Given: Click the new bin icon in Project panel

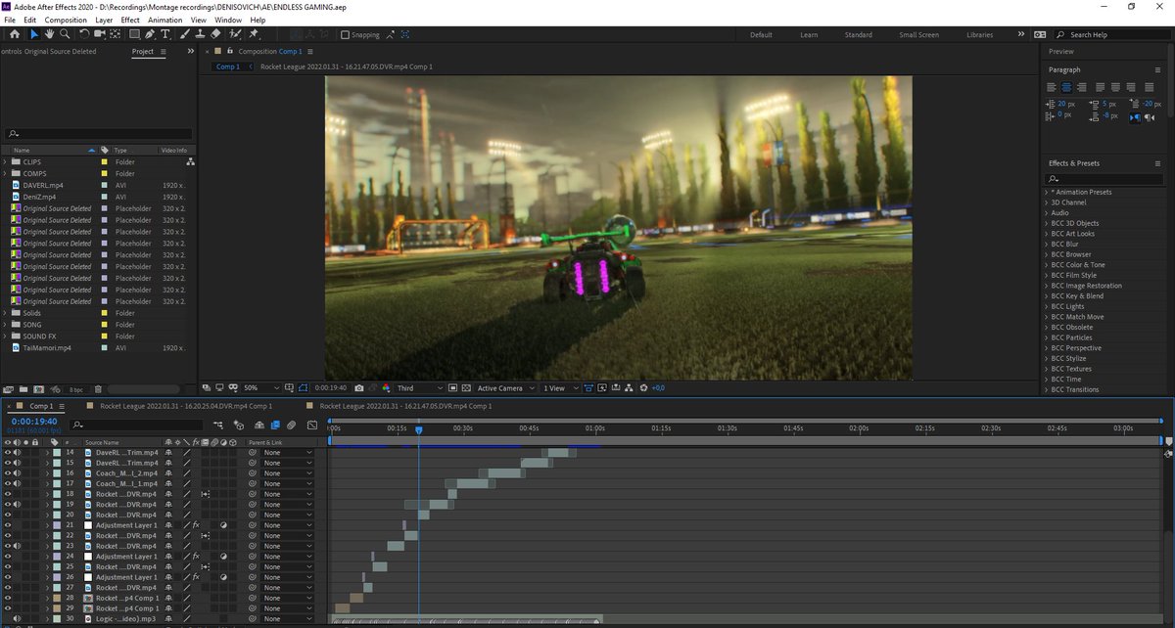Looking at the screenshot, I should 23,389.
